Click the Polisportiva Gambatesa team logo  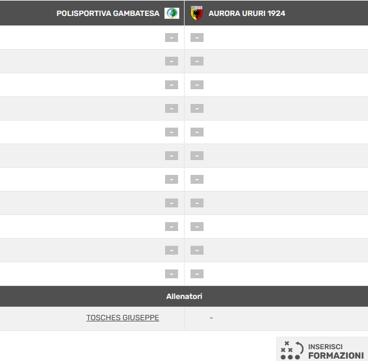pos(172,13)
